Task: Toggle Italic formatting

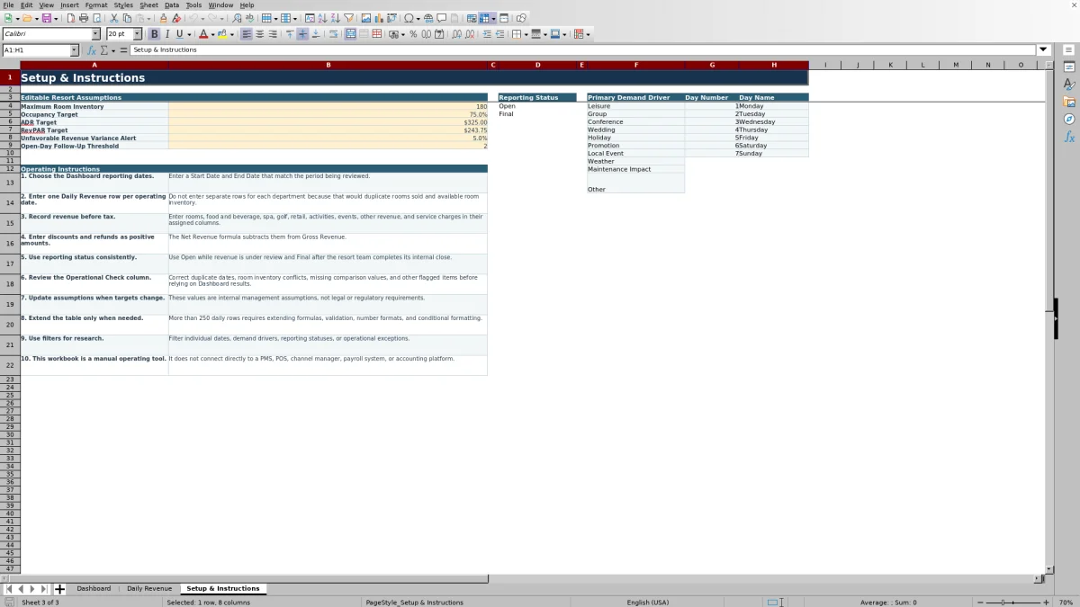Action: 166,34
